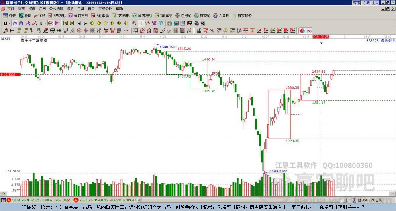Image resolution: width=396 pixels, height=211 pixels.
Task: Select the hand pan tool
Action: point(134,23)
